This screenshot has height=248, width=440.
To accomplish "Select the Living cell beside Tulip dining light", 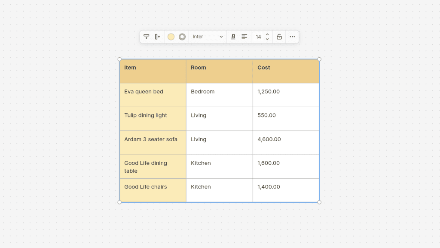I will [x=220, y=119].
